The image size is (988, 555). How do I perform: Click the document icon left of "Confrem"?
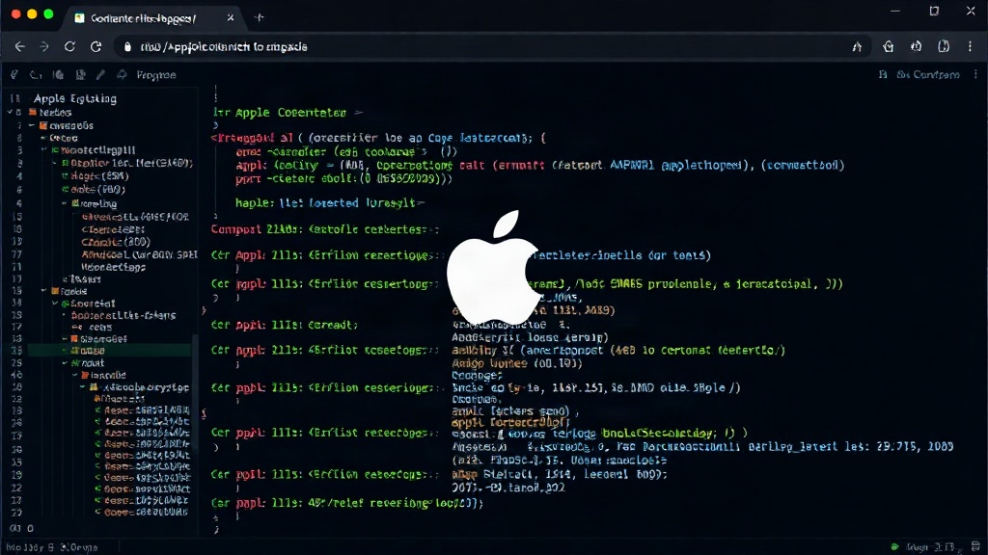point(883,74)
